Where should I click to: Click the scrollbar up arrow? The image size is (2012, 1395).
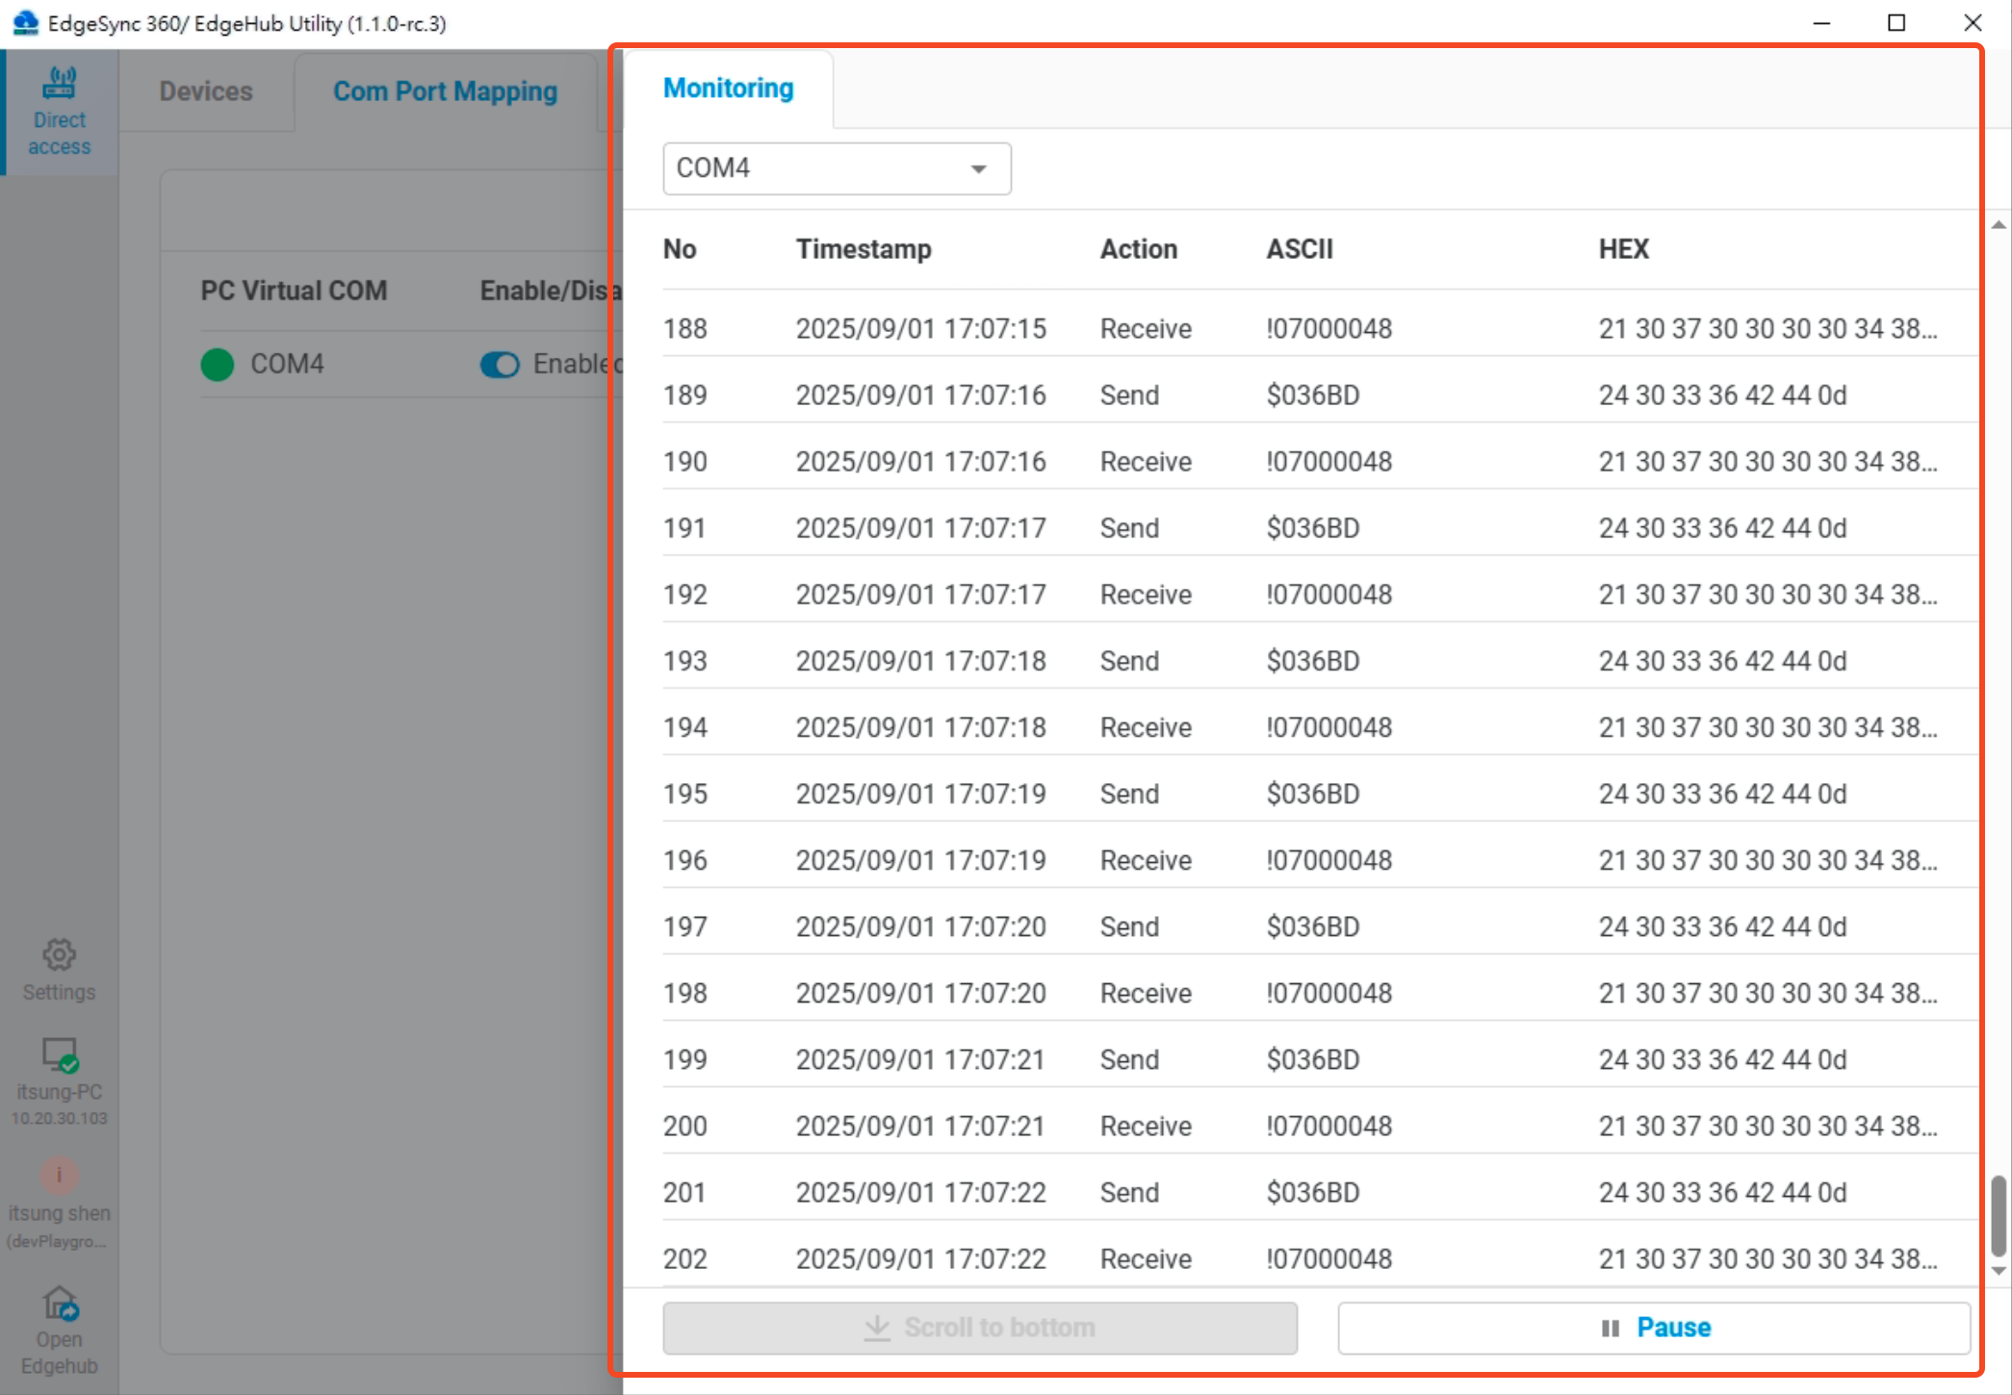coord(1997,226)
